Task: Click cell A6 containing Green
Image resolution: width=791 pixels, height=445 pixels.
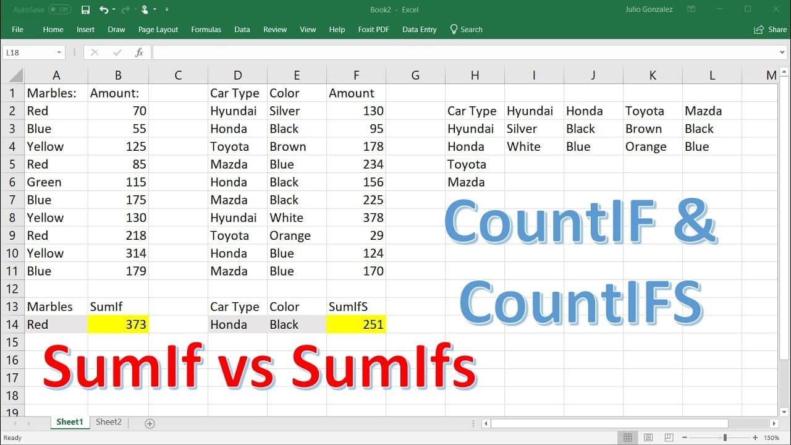Action: pyautogui.click(x=56, y=182)
